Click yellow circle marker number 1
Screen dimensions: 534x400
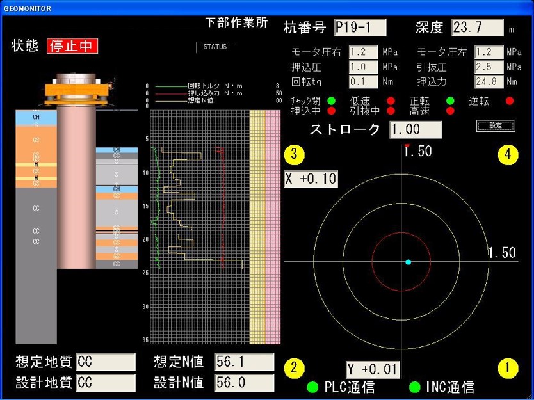[508, 368]
